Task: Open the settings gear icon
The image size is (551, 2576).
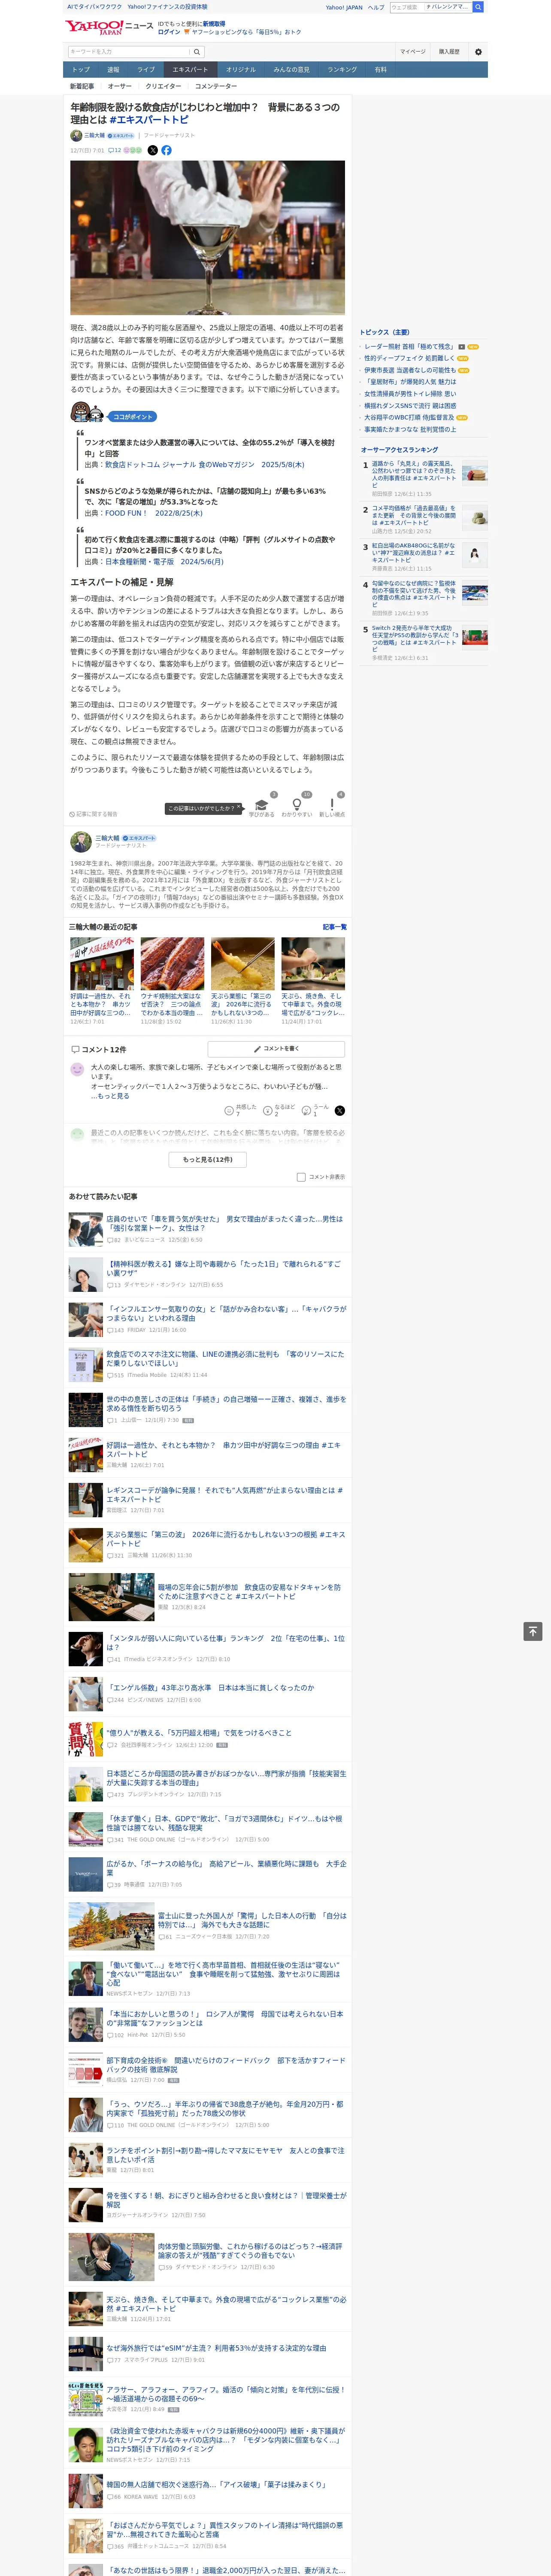Action: pyautogui.click(x=478, y=52)
